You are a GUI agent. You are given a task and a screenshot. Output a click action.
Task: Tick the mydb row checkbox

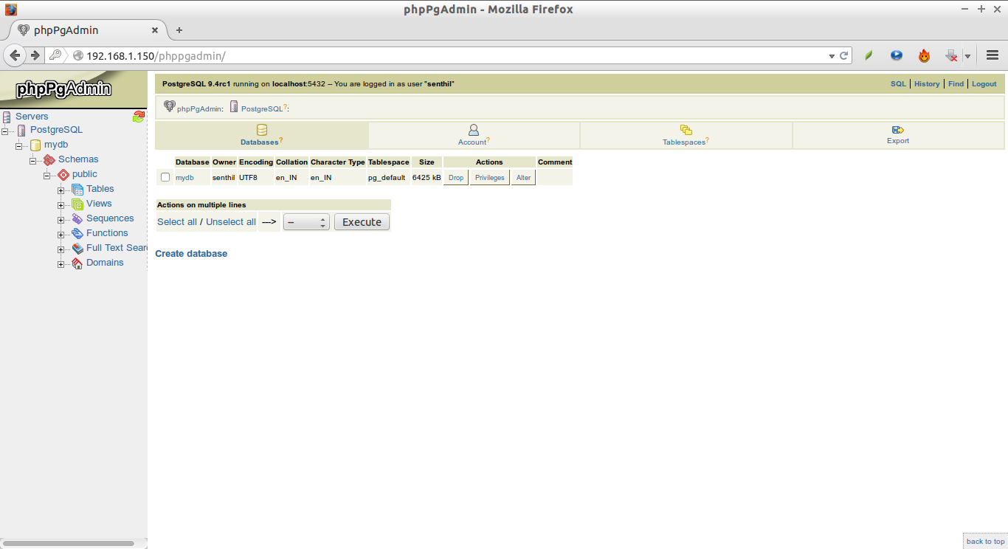[x=165, y=177]
